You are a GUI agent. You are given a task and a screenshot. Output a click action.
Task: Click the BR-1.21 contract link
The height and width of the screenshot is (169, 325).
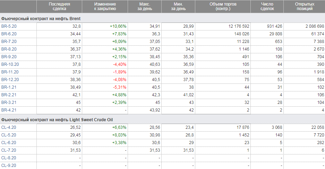pyautogui.click(x=9, y=87)
